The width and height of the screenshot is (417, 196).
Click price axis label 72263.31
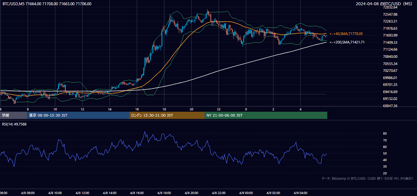[x=390, y=21]
